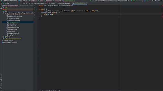This screenshot has width=163, height=91.
Task: Open the run configuration dropdown for GradingStudentsKt
Action: [x=111, y=1]
